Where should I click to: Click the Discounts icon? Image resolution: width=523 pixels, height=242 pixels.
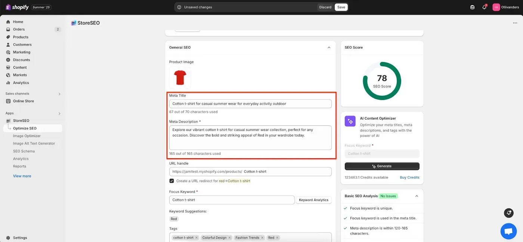coord(8,60)
